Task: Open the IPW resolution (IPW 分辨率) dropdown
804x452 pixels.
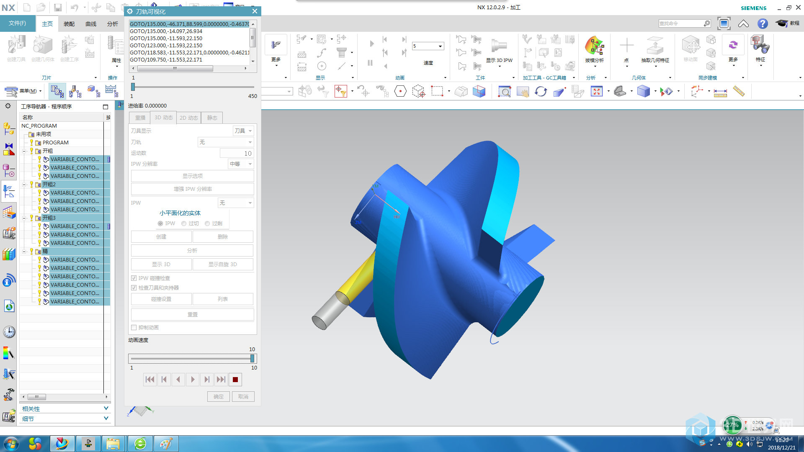Action: [241, 164]
